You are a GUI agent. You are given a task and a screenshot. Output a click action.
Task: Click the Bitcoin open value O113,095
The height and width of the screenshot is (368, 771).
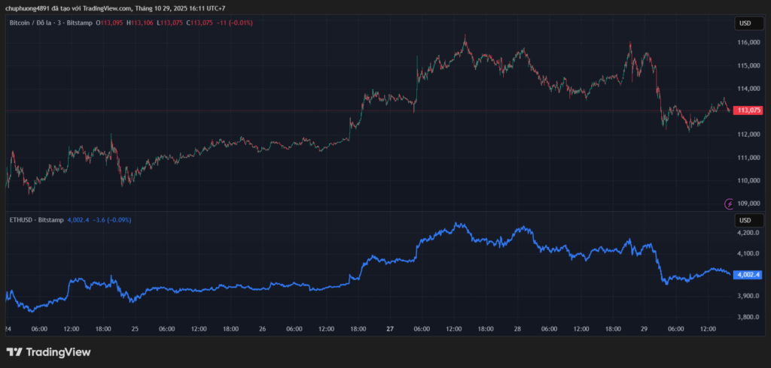pyautogui.click(x=110, y=23)
